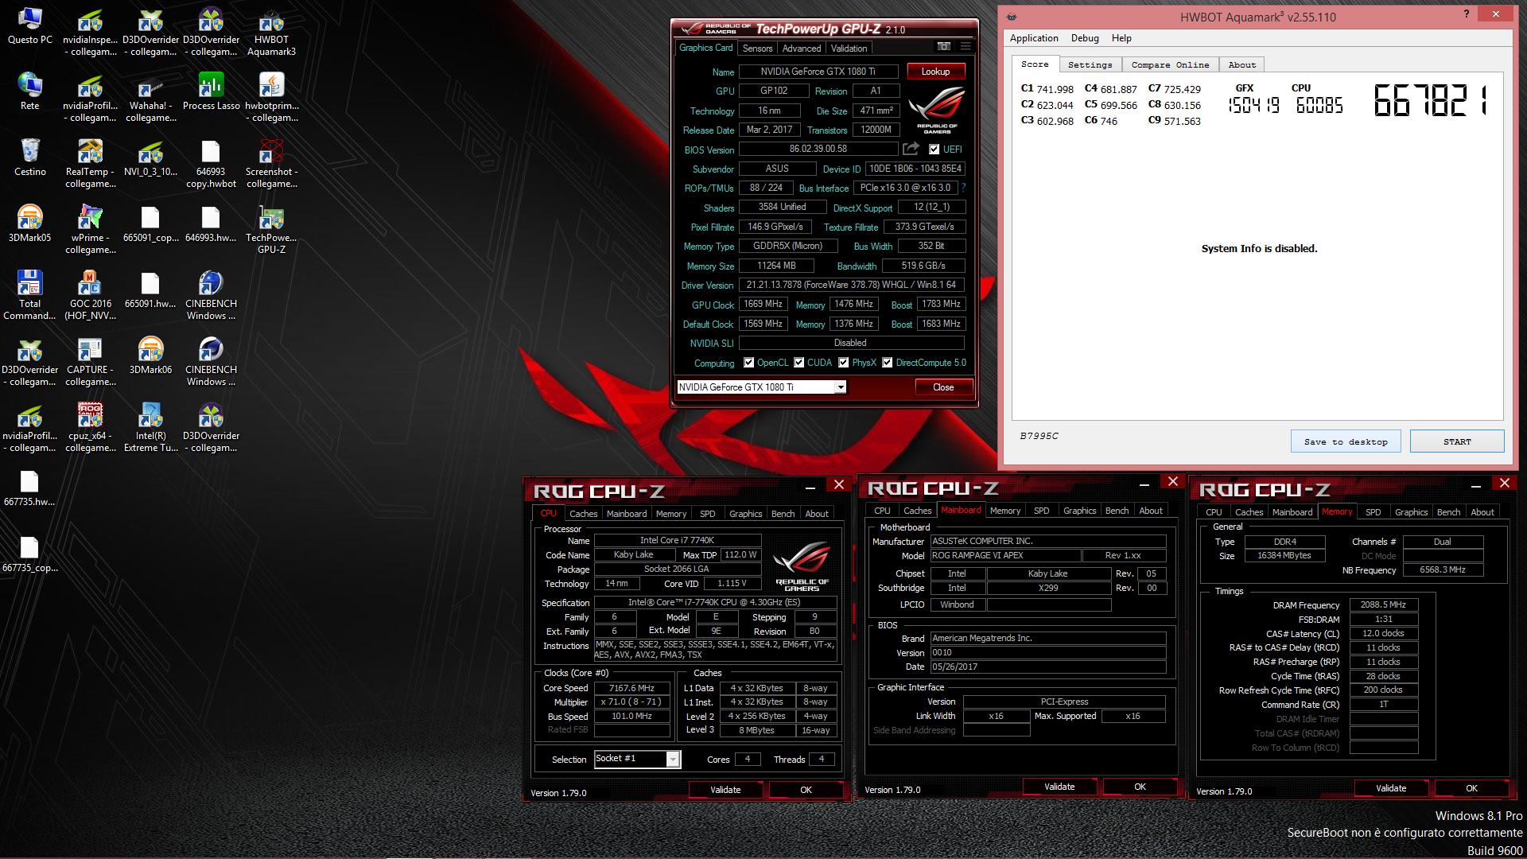Click the Core Speed value in CPU-Z
The width and height of the screenshot is (1527, 859).
pyautogui.click(x=631, y=688)
